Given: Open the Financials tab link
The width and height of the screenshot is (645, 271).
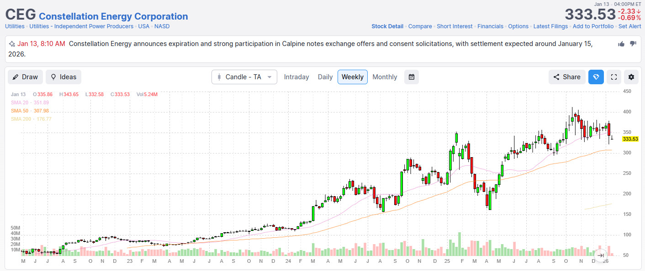Looking at the screenshot, I should point(490,26).
